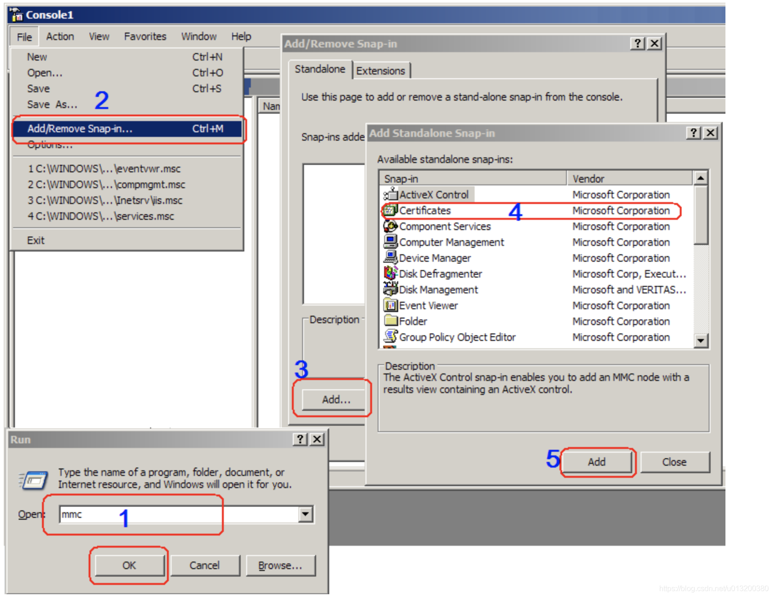Screen dimensions: 773x597
Task: Click Add in Add Standalone Snap-in dialog
Action: click(597, 462)
